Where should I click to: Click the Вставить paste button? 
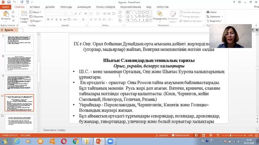(x=6, y=17)
